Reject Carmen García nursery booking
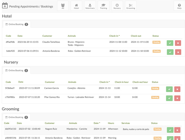 (x=177, y=89)
